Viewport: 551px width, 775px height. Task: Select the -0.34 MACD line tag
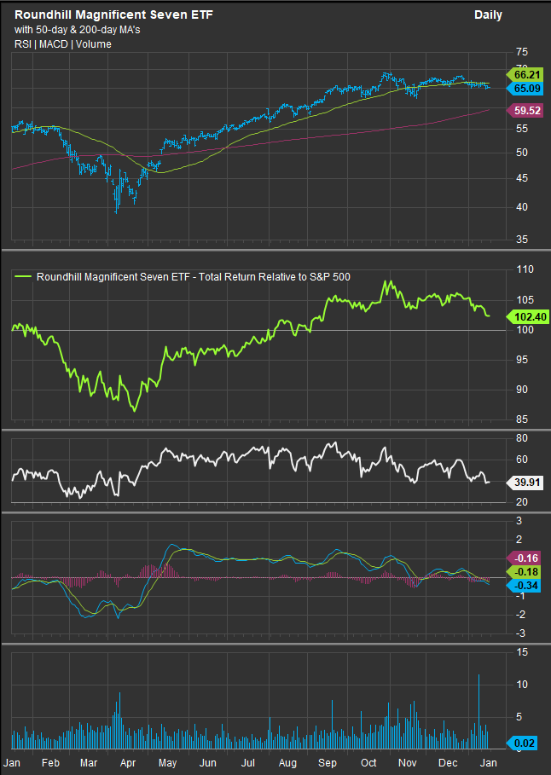(x=524, y=586)
